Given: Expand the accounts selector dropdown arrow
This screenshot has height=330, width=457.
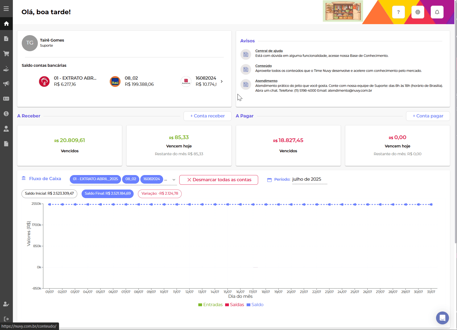Looking at the screenshot, I should click(x=174, y=180).
